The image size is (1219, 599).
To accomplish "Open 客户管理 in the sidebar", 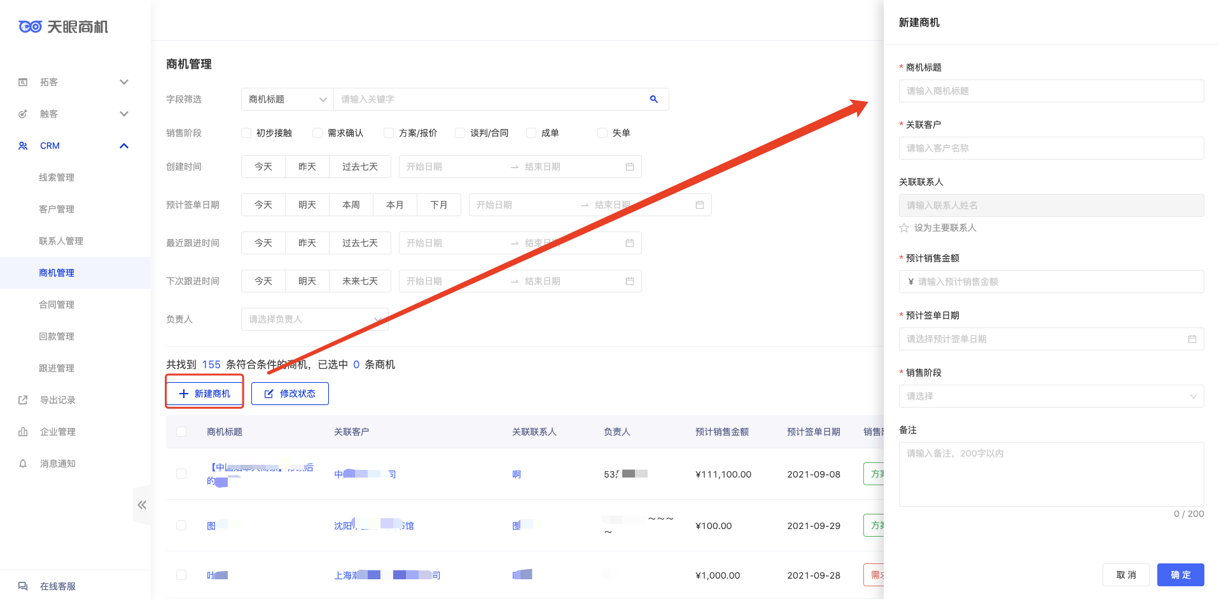I will (57, 209).
